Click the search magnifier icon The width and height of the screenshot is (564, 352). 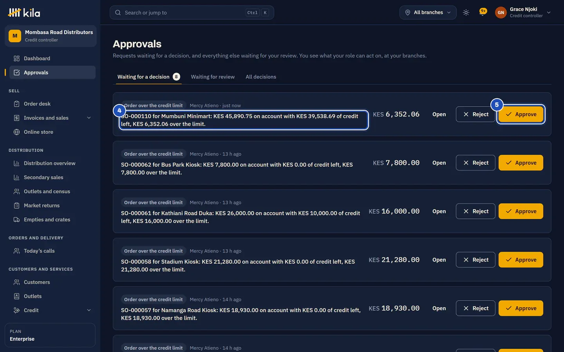click(x=118, y=13)
